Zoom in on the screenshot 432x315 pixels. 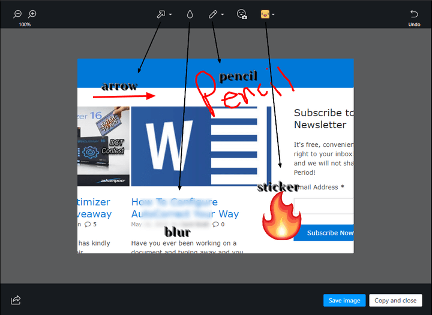coord(32,14)
